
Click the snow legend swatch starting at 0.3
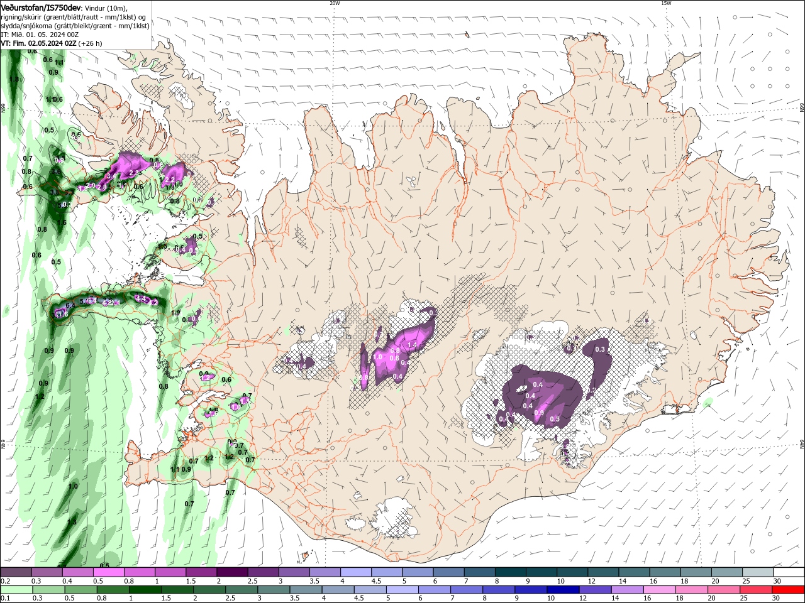click(x=47, y=572)
